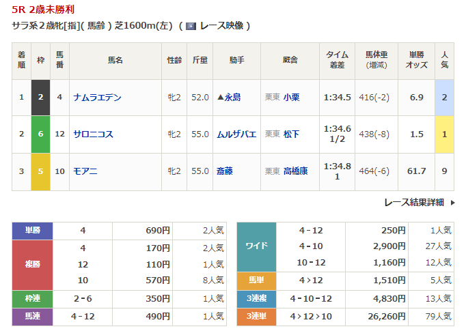Click the 5R 2歳未勝利 race title
The height and width of the screenshot is (331, 466).
click(42, 10)
